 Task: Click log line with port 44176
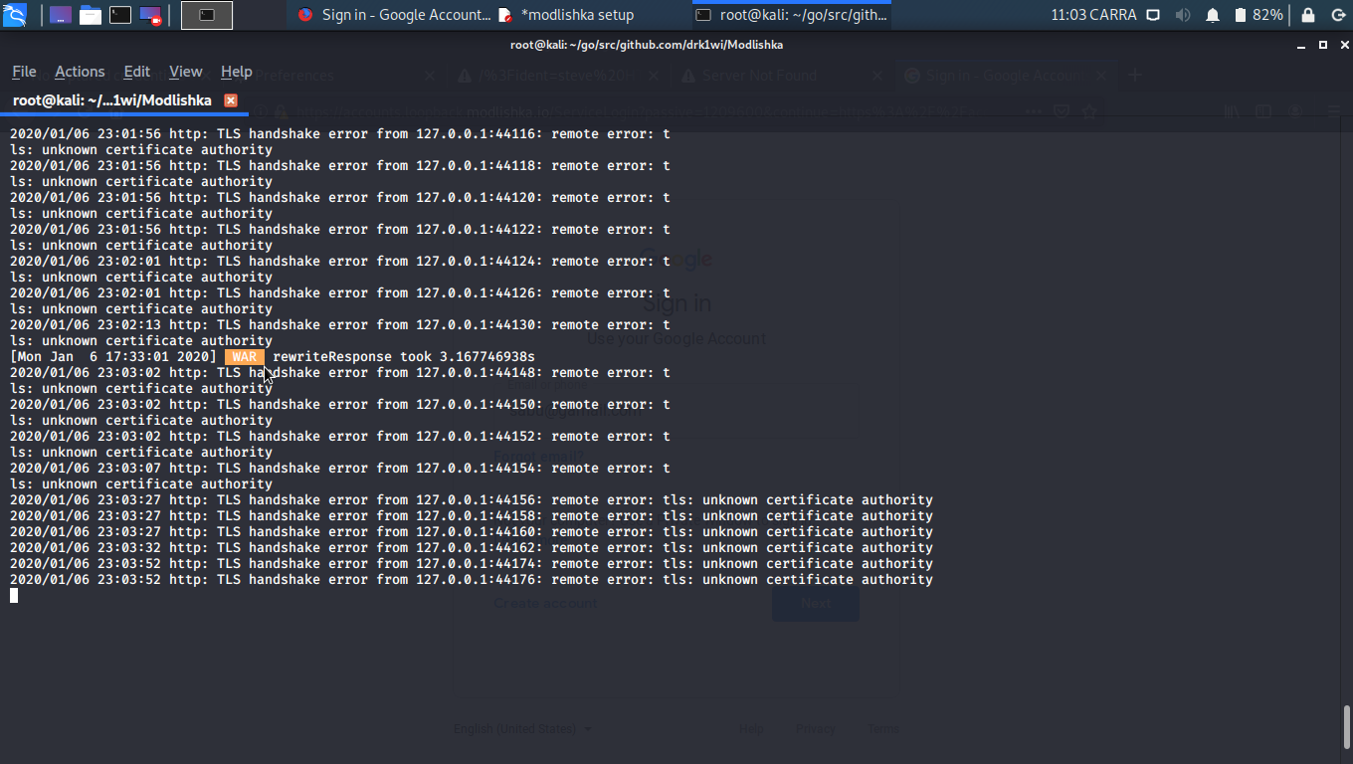pyautogui.click(x=472, y=579)
